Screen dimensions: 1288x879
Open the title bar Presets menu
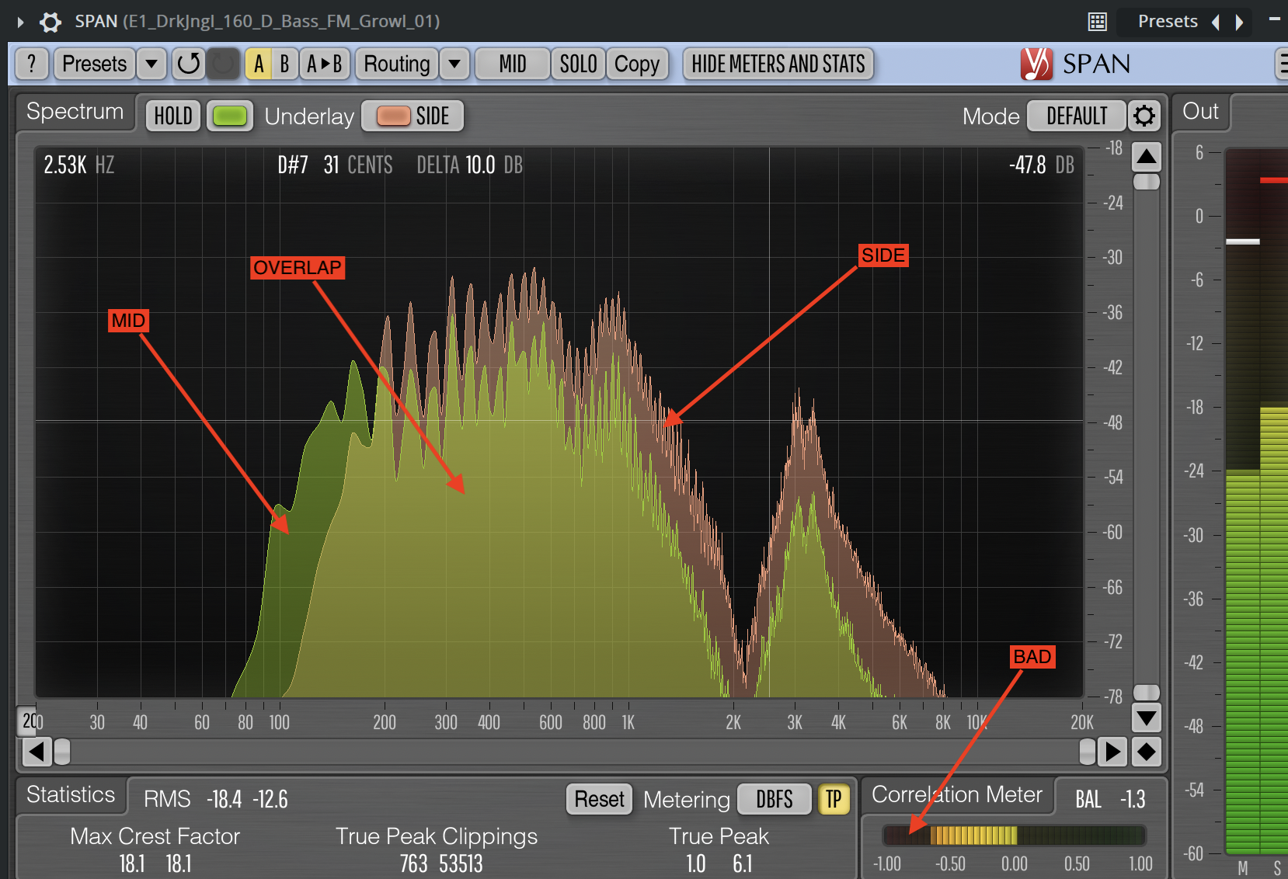1168,22
